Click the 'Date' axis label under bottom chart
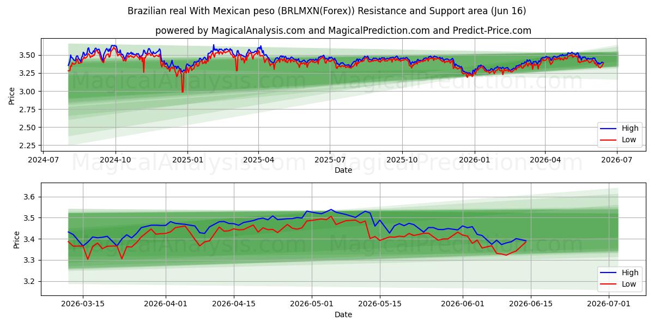Viewport: 654px width, 327px height. coord(343,314)
